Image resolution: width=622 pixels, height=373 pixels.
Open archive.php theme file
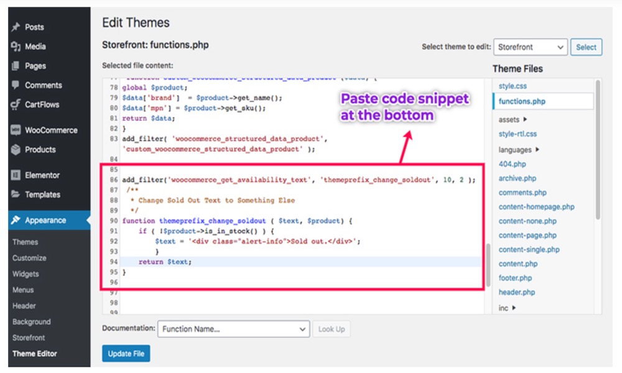pos(518,178)
